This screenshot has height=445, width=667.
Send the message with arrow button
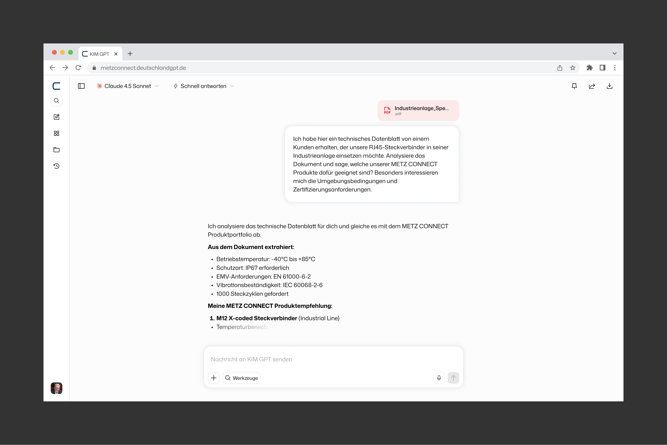453,378
